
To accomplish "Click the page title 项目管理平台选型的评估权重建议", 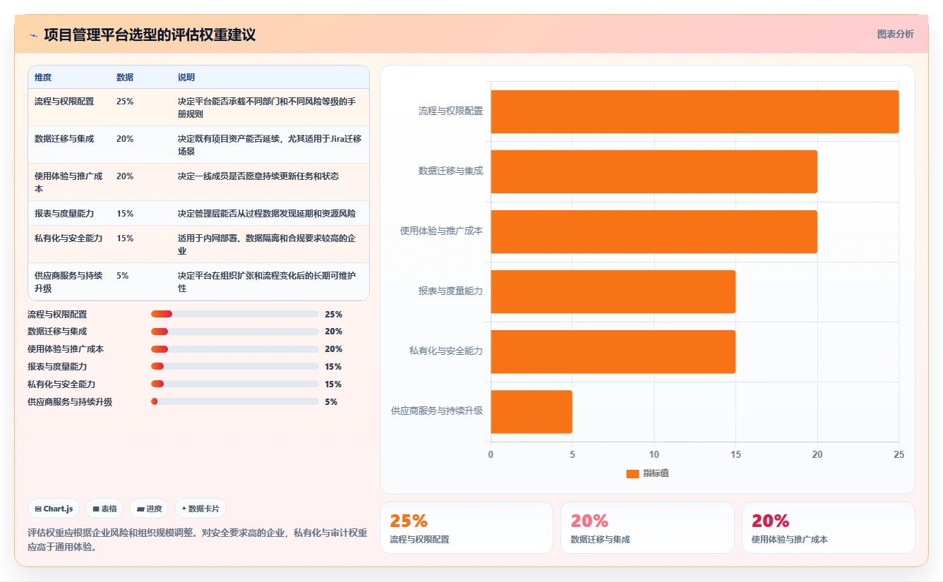I will [x=150, y=35].
